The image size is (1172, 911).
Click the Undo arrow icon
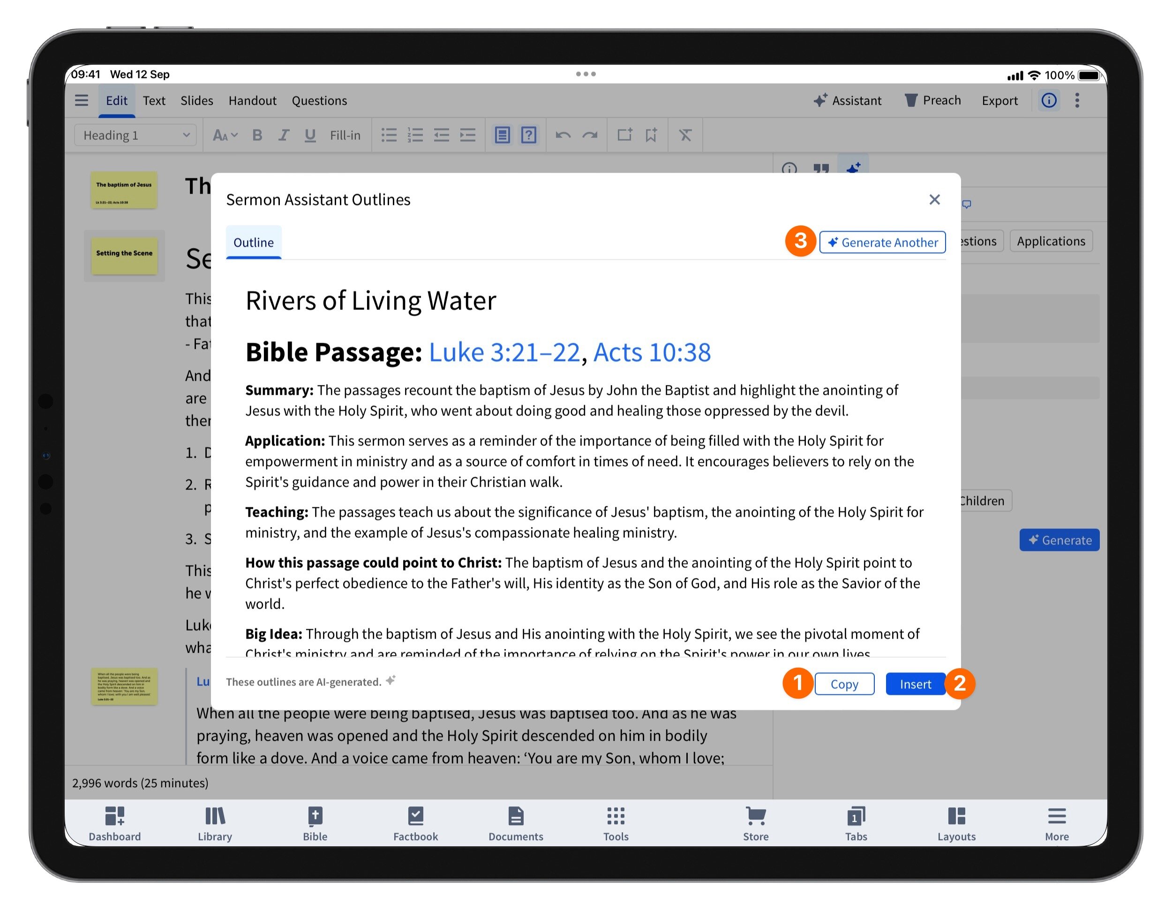click(x=563, y=136)
